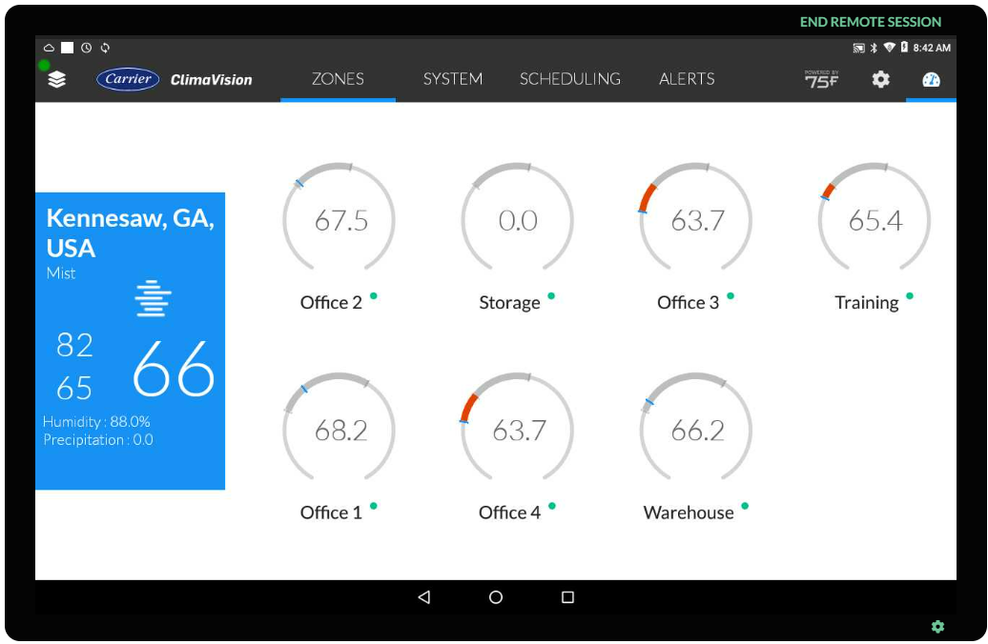Viewport: 988px width, 644px height.
Task: Switch to the SYSTEM tab
Action: tap(452, 79)
